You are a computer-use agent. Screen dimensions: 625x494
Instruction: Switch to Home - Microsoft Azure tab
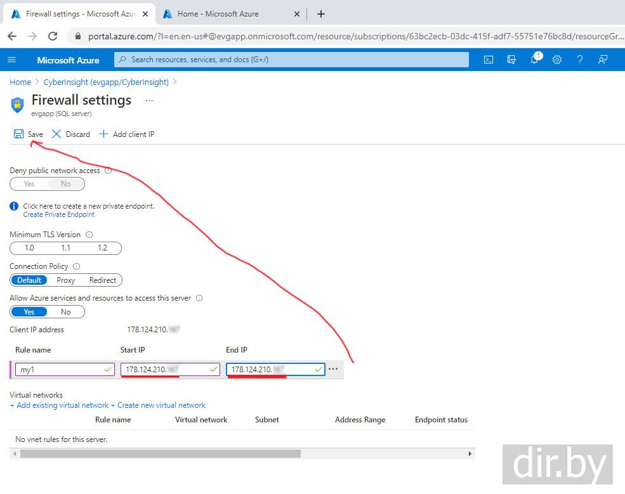click(218, 14)
